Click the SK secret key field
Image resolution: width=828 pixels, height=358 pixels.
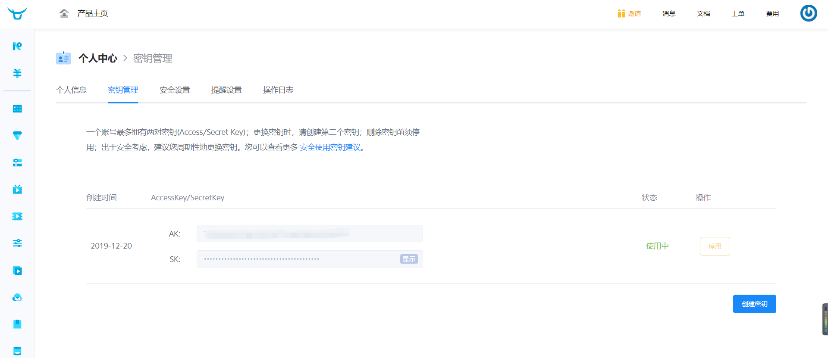310,259
